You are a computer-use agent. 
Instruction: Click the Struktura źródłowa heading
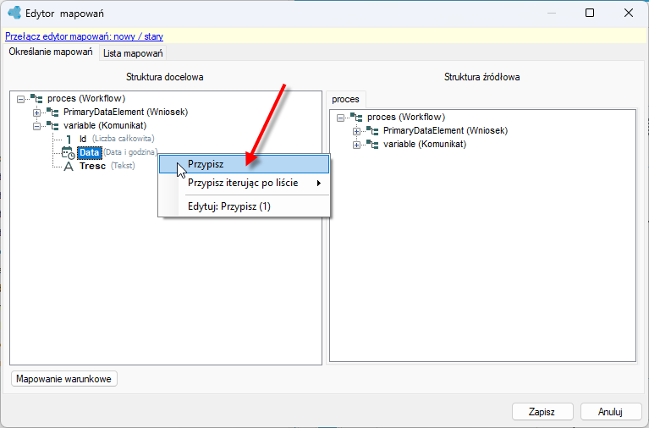pos(481,77)
